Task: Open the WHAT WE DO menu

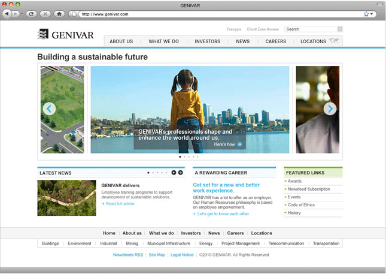Action: click(x=163, y=41)
